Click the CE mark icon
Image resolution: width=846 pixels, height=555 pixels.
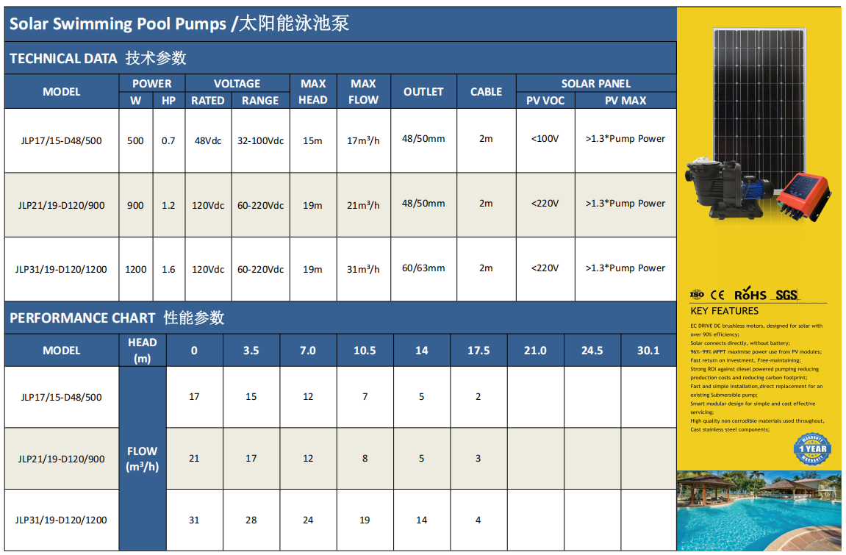(x=719, y=295)
